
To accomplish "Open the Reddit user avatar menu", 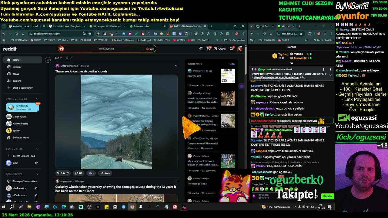I will tap(239, 48).
